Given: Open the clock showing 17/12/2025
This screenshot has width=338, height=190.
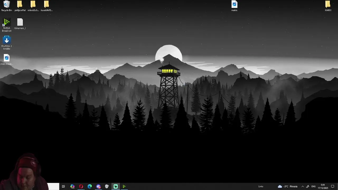Looking at the screenshot, I should (x=323, y=187).
